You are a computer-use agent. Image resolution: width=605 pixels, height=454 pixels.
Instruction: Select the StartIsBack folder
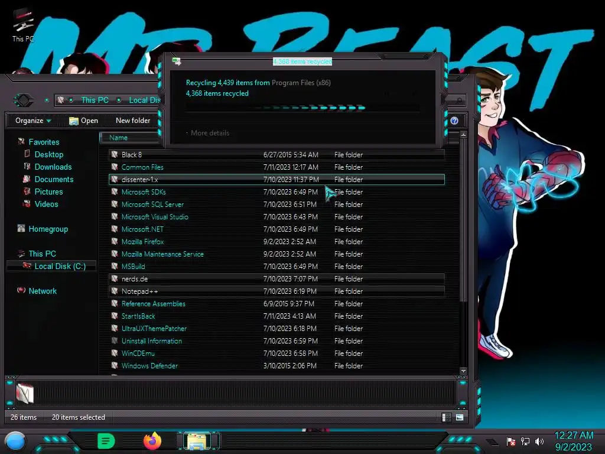pyautogui.click(x=277, y=316)
